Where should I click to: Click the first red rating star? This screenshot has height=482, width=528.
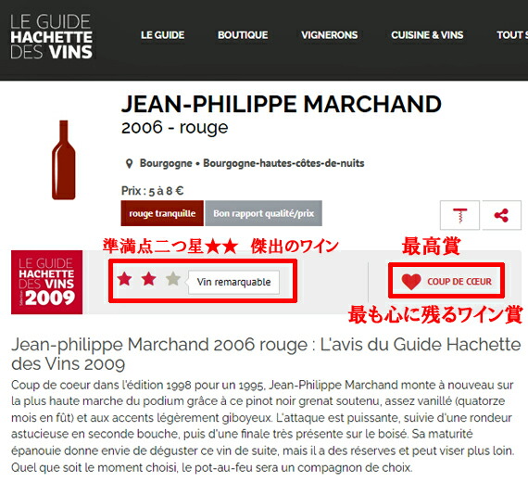coord(124,279)
